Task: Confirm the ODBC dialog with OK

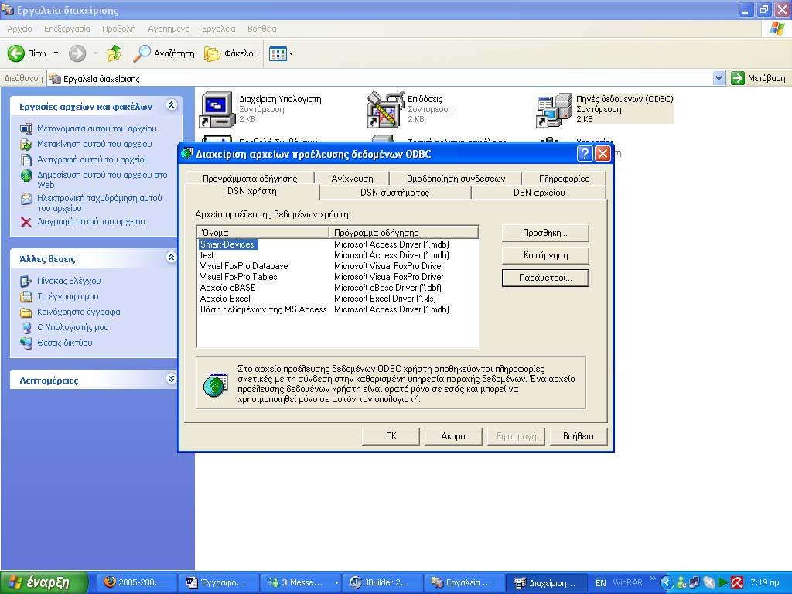Action: pyautogui.click(x=391, y=436)
